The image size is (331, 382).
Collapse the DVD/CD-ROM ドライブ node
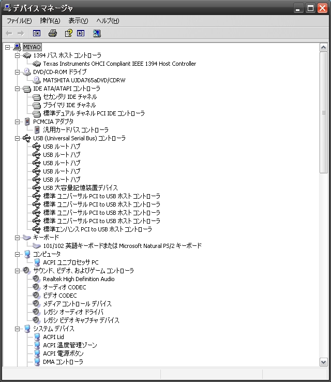tap(17, 72)
